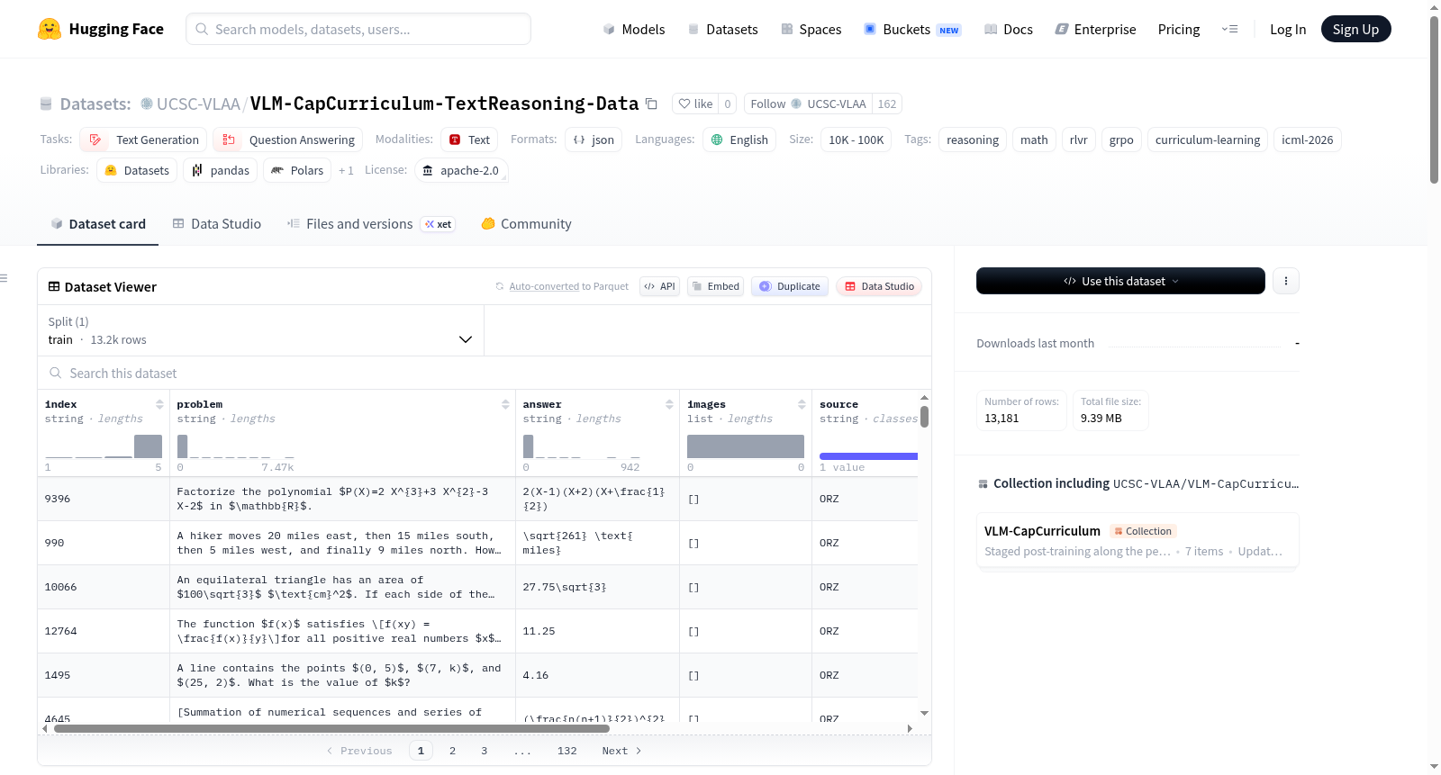This screenshot has height=775, width=1441.
Task: Click the math tag
Action: point(1034,140)
